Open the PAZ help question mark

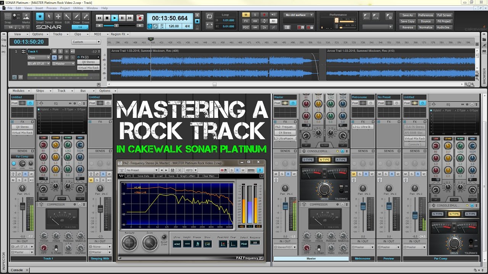[x=262, y=176]
